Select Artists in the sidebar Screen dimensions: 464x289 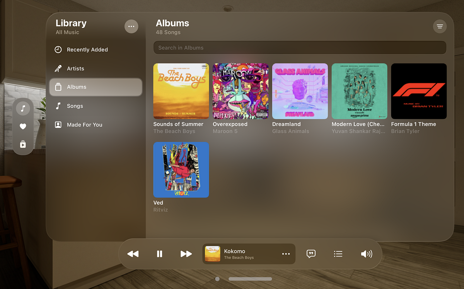click(x=76, y=68)
